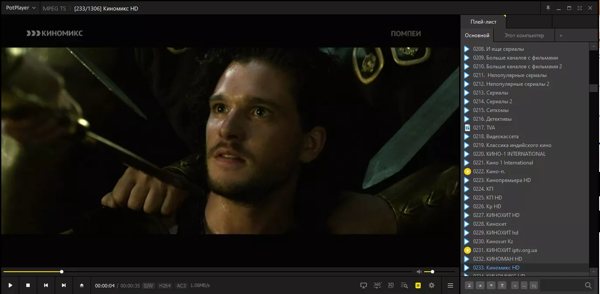The image size is (600, 294).
Task: Select playlist entry 0225. КП HD
Action: pos(525,198)
